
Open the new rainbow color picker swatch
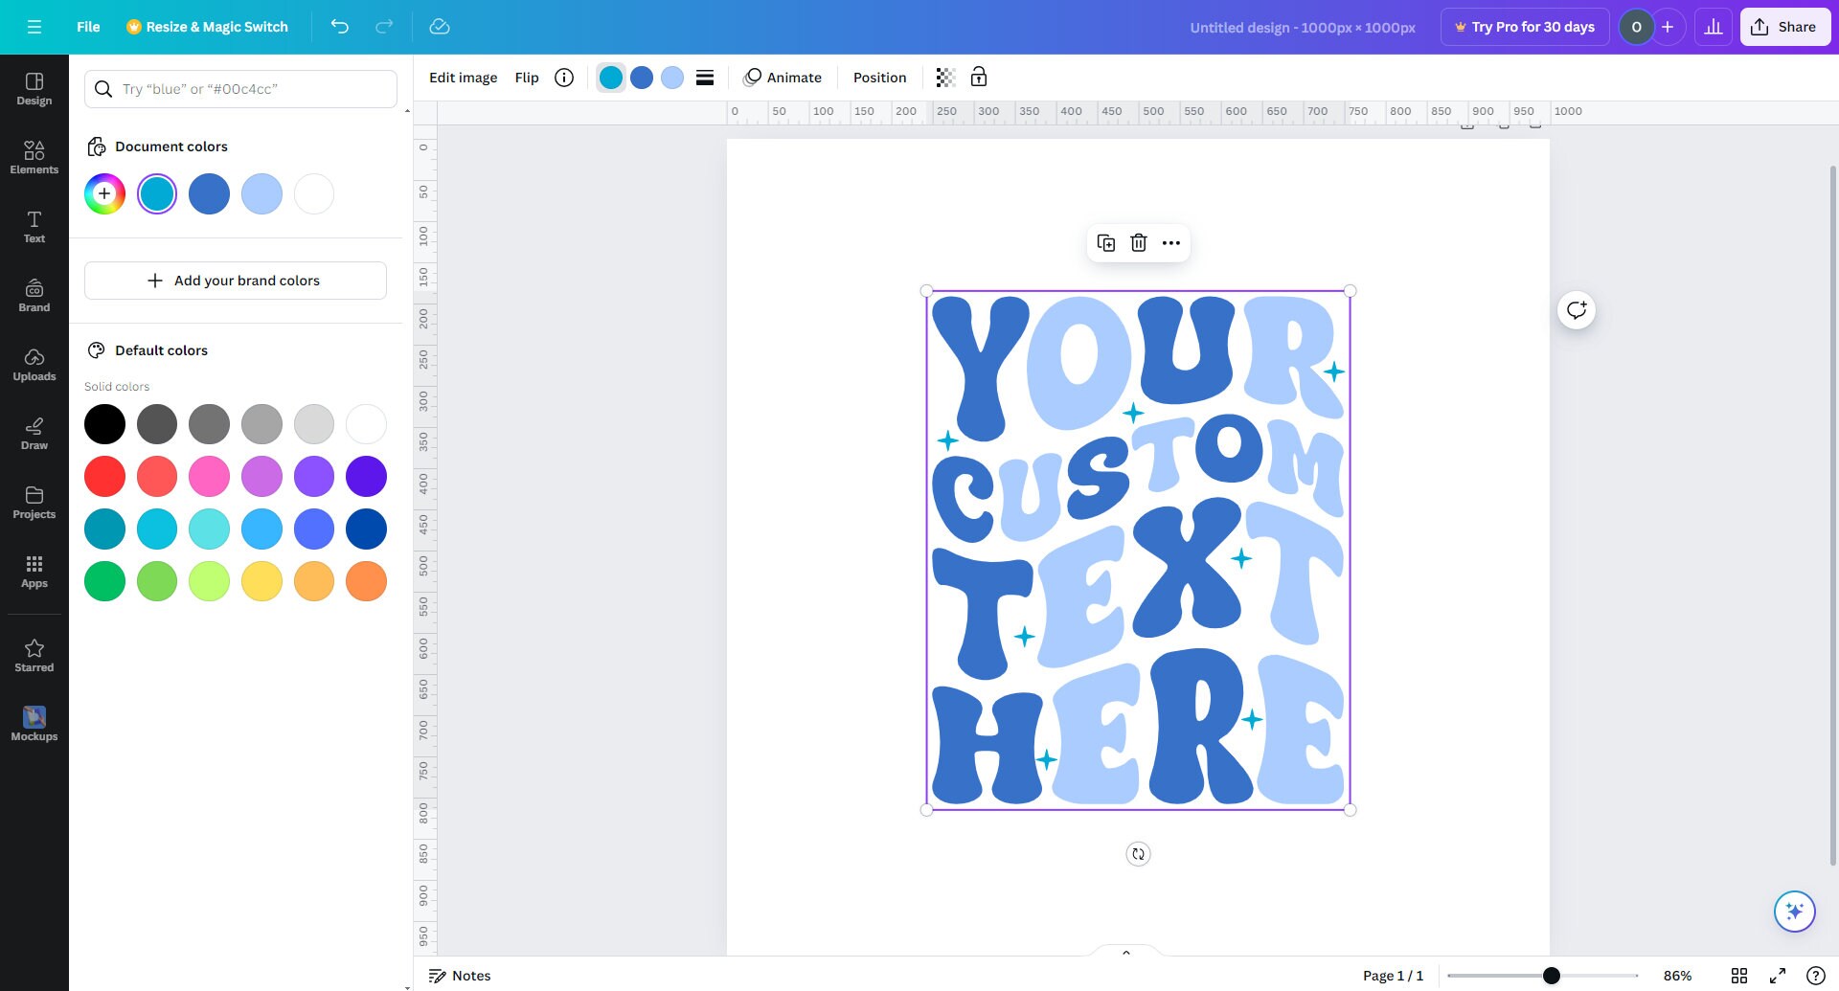click(x=104, y=193)
